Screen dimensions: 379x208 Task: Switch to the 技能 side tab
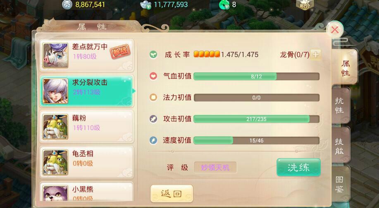340,145
